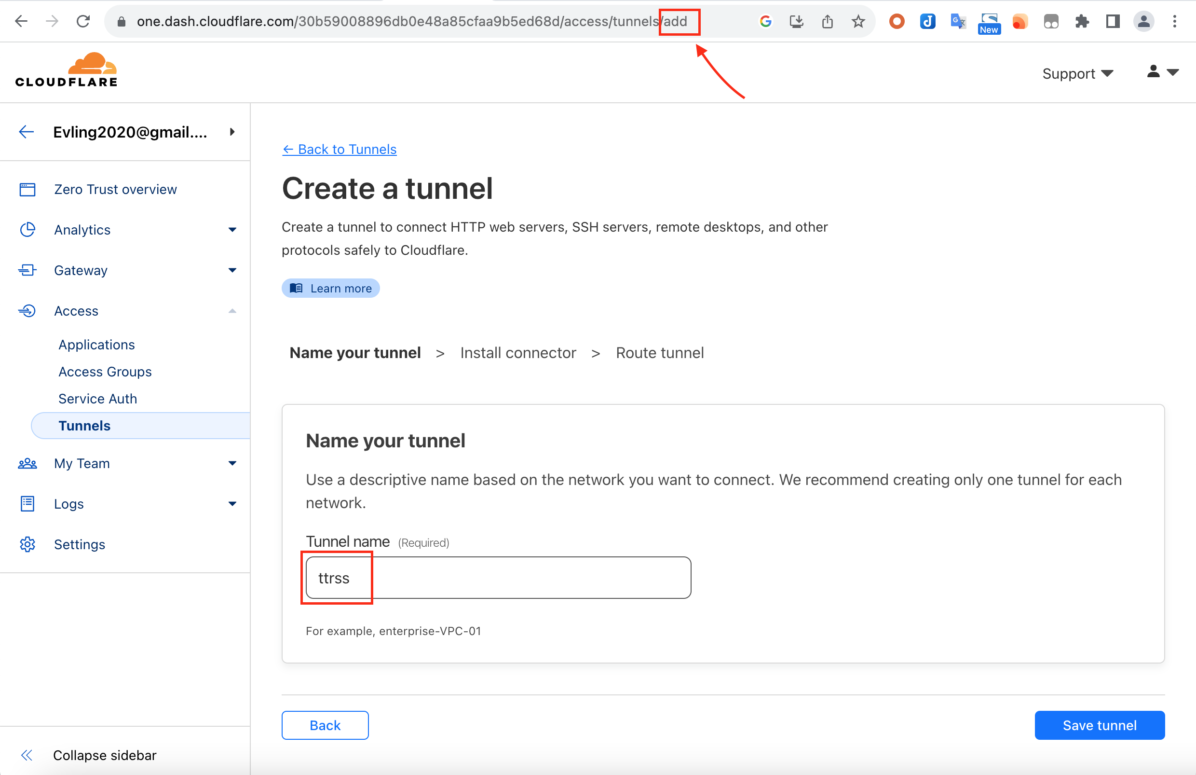This screenshot has width=1196, height=775.
Task: Open the orange-red extension icon
Action: coord(1019,22)
